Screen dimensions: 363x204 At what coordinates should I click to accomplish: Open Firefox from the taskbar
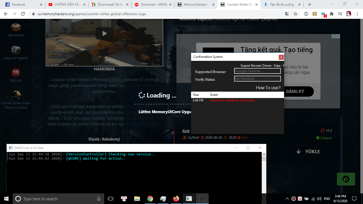(176, 199)
